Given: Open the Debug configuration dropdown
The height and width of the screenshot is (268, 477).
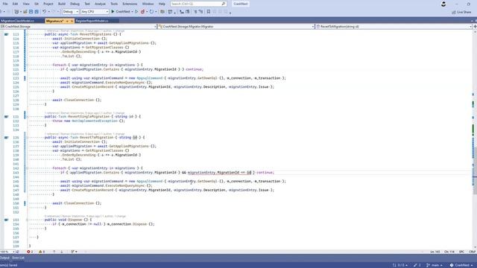Looking at the screenshot, I should [71, 12].
